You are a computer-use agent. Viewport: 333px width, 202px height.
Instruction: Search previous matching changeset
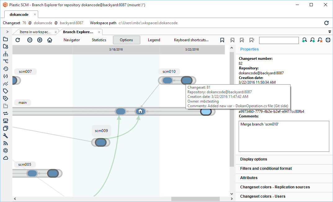304,40
